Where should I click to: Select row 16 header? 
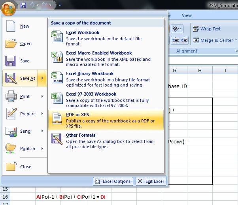pos(5,197)
